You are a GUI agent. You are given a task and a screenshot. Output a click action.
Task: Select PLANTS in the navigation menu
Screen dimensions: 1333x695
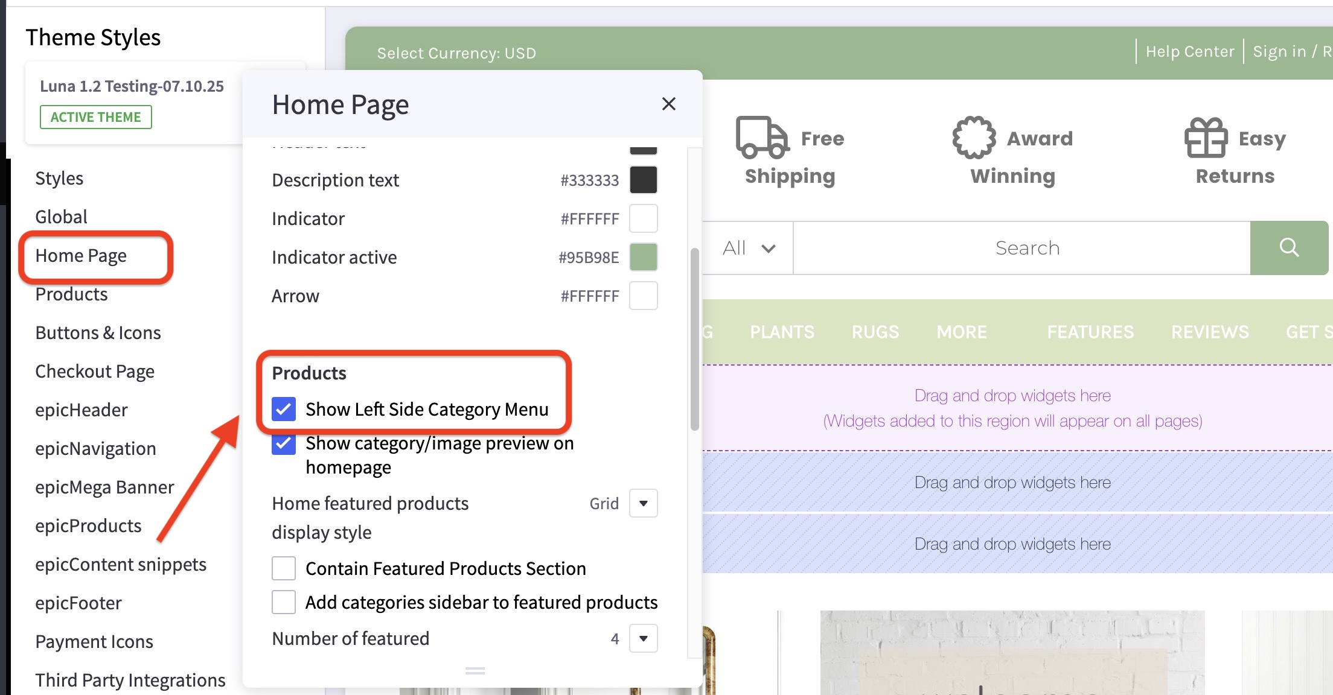pos(782,331)
